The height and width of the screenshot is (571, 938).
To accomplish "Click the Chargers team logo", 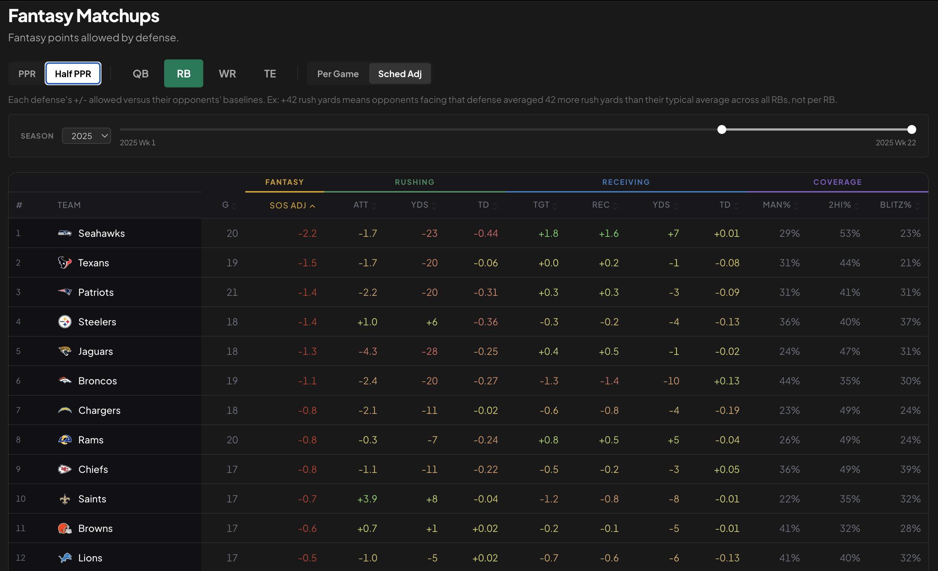I will pyautogui.click(x=65, y=410).
